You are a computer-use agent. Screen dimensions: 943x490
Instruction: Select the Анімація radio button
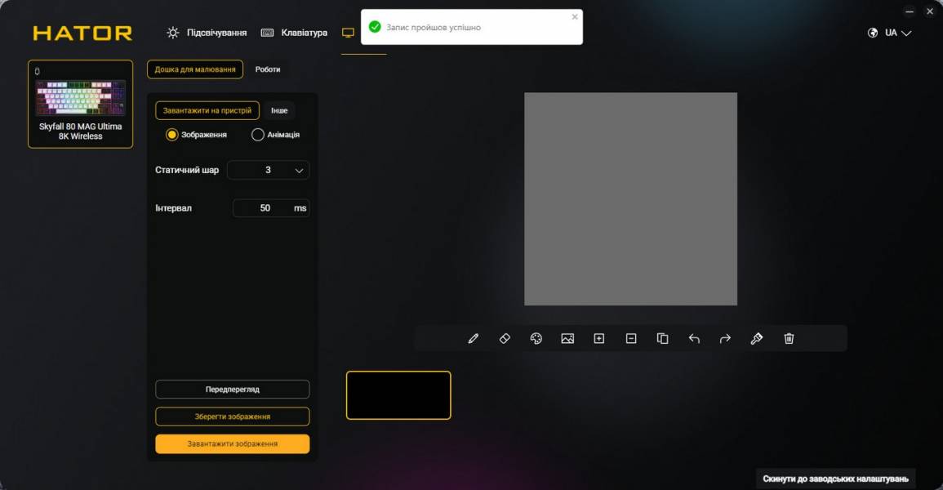click(258, 135)
